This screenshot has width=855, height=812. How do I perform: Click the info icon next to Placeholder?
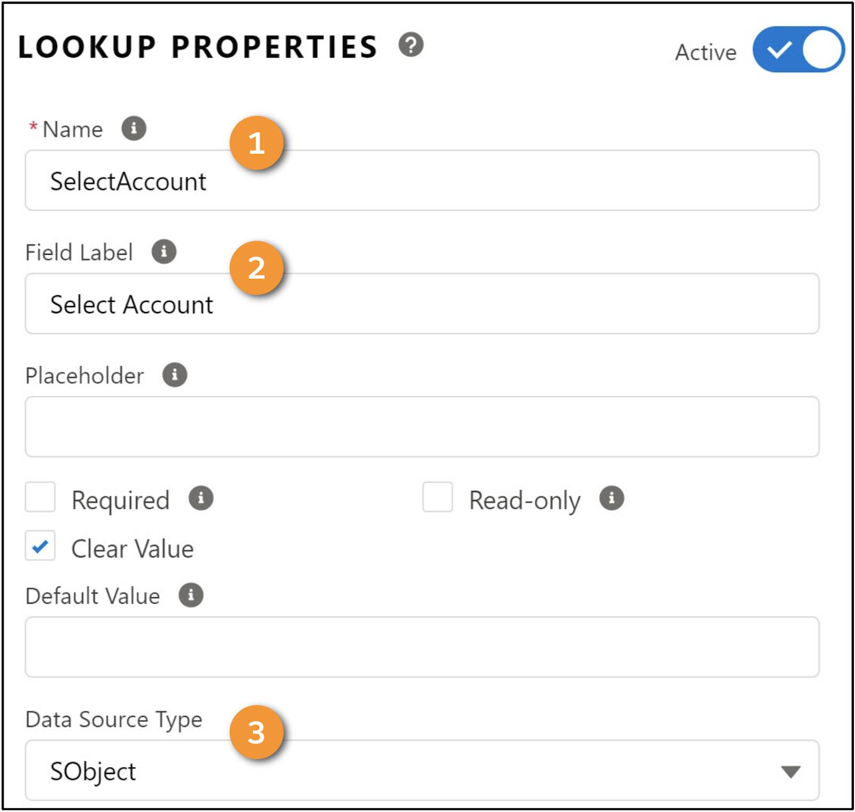point(175,374)
